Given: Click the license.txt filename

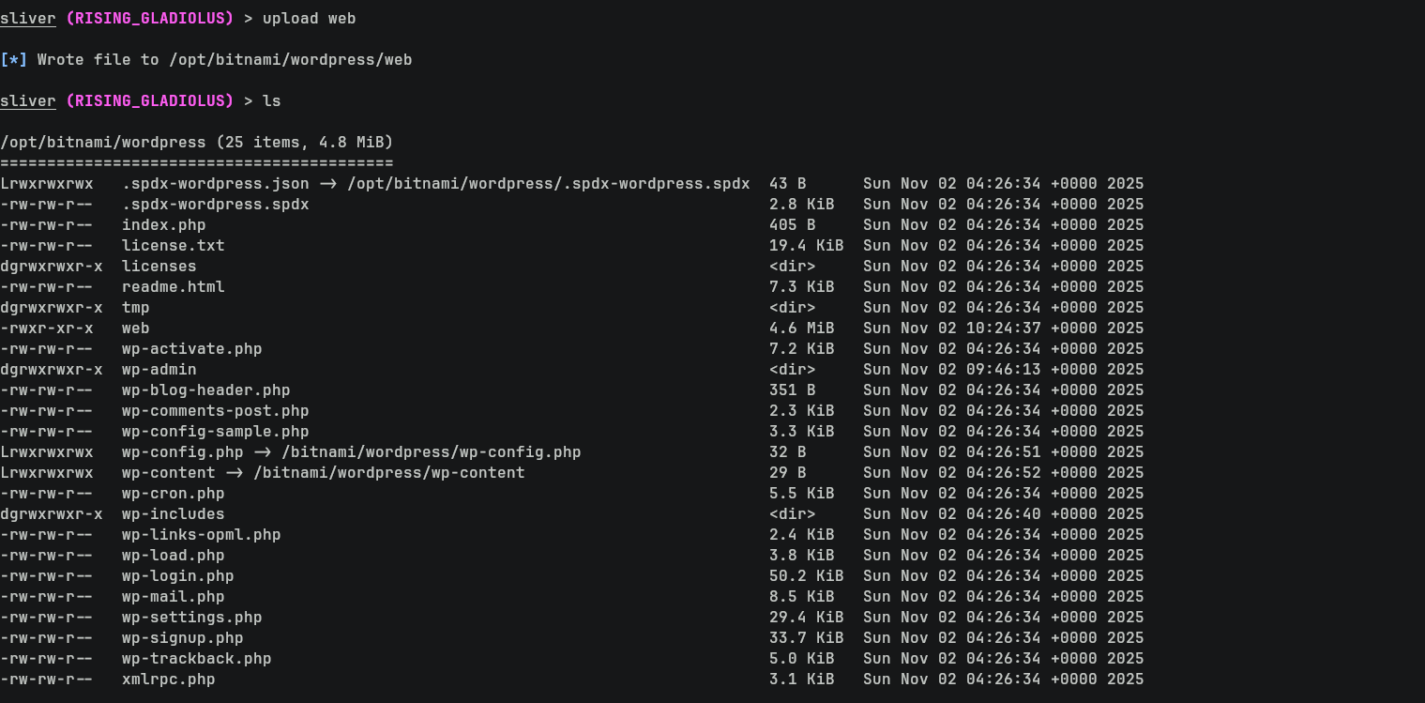Looking at the screenshot, I should point(173,246).
